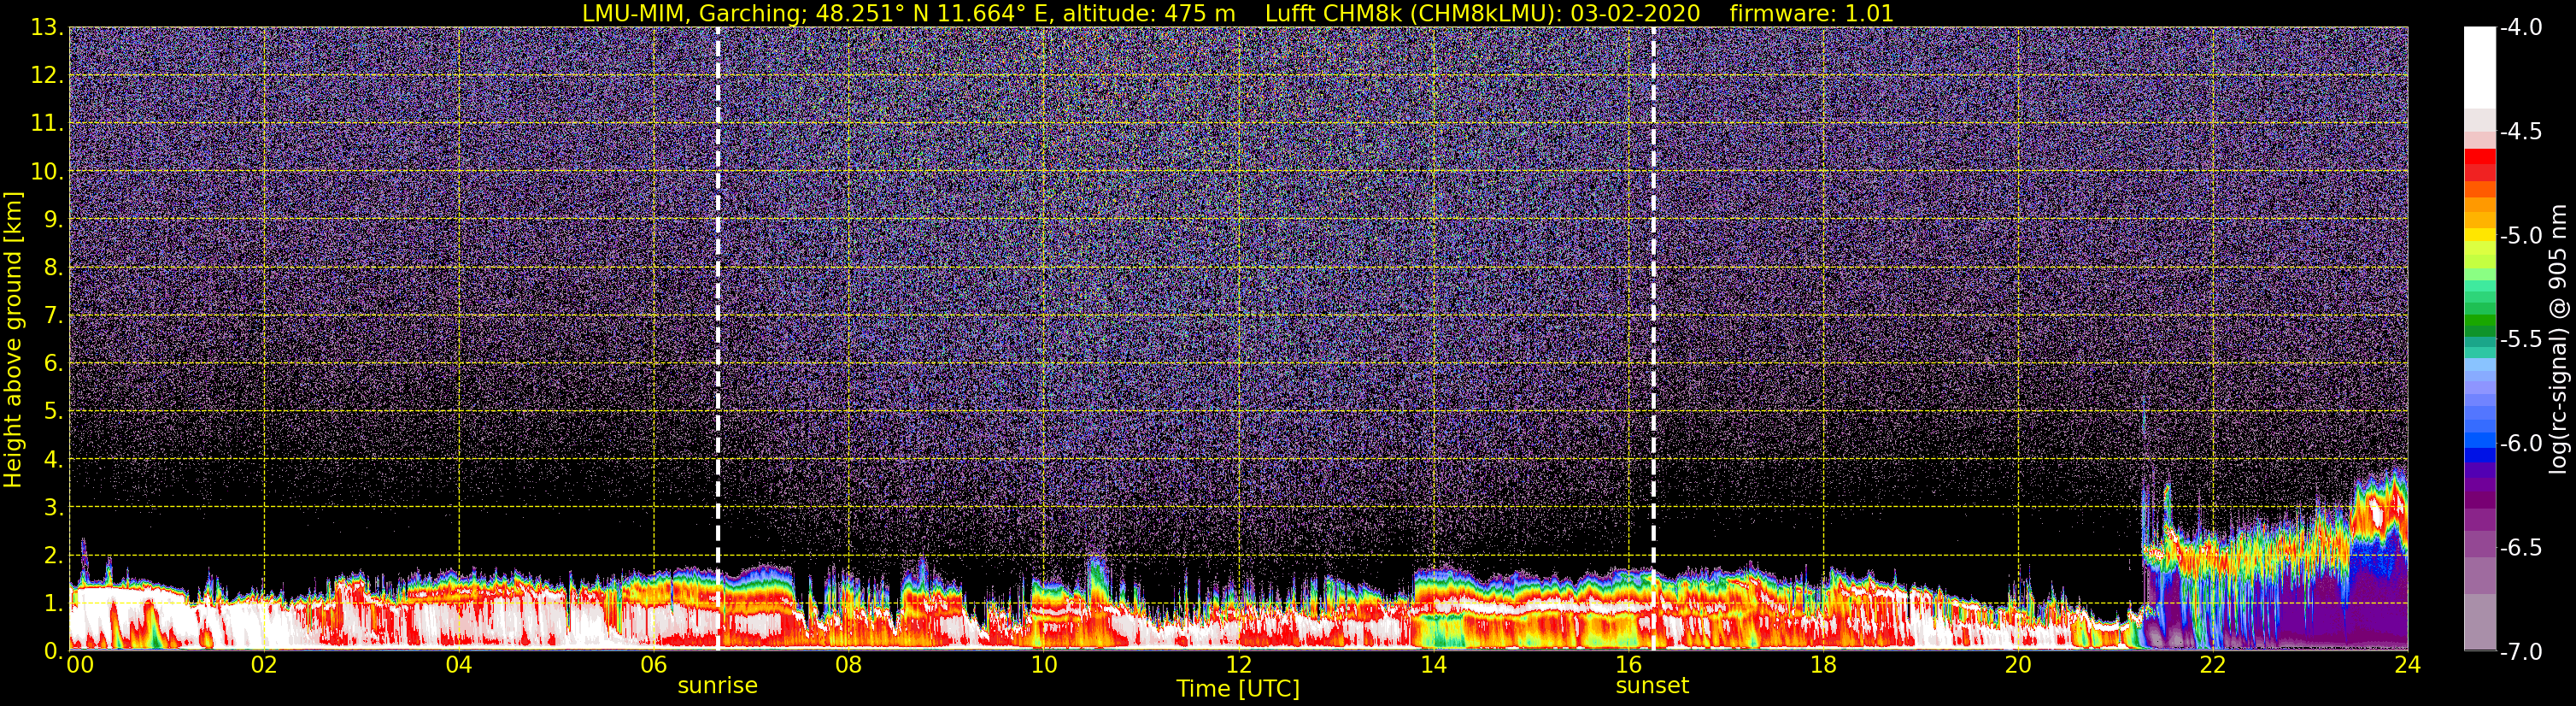Click the y-axis tick label '13.'
The width and height of the screenshot is (2576, 706).
48,28
